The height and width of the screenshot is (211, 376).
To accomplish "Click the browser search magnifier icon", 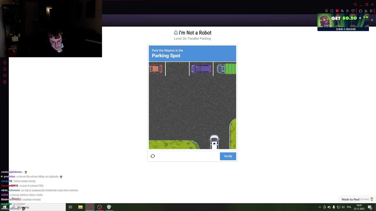I will (x=355, y=4).
